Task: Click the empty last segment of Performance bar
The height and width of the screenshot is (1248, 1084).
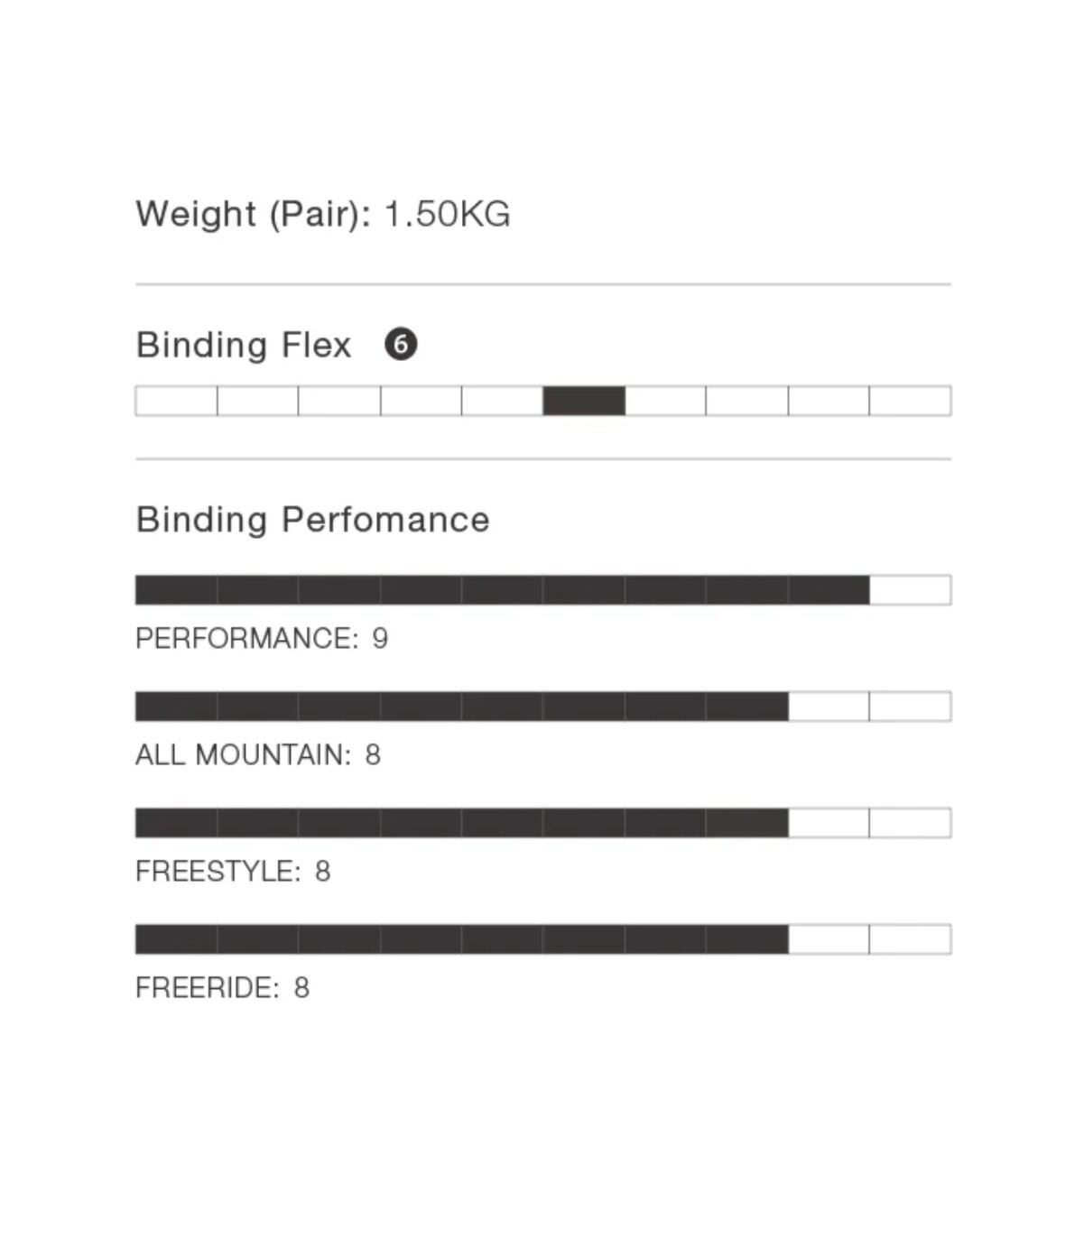Action: click(911, 590)
